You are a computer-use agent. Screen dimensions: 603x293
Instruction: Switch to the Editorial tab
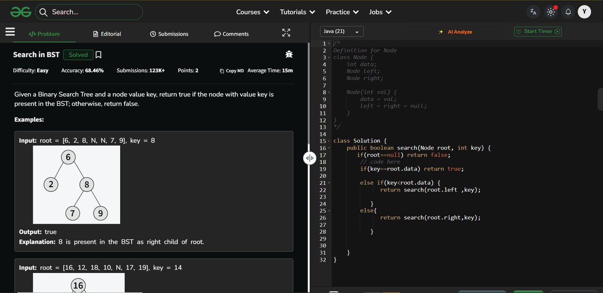[x=107, y=34]
